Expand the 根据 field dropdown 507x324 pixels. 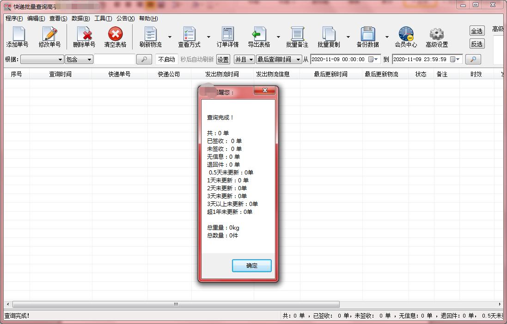41,59
